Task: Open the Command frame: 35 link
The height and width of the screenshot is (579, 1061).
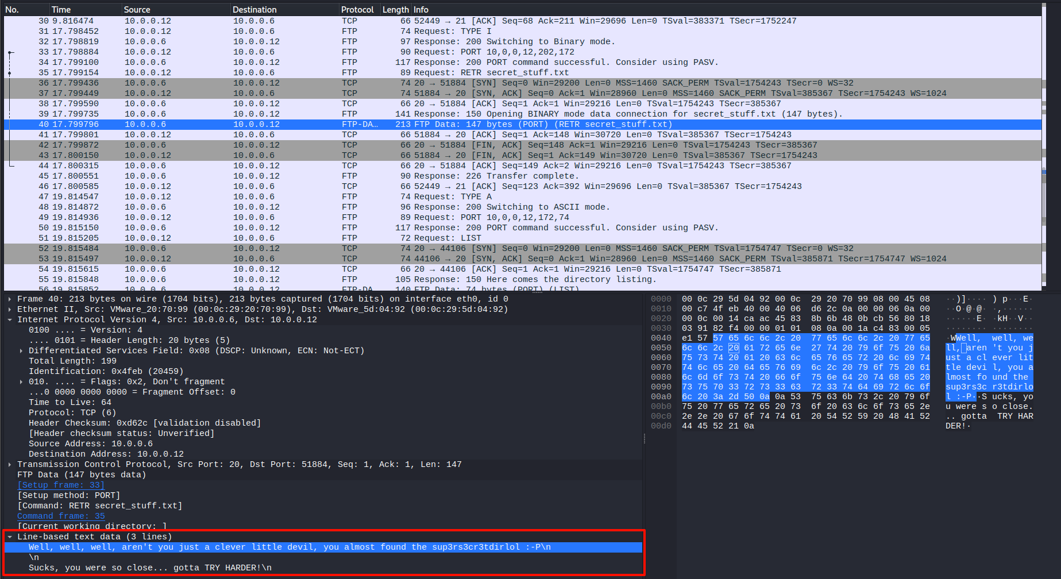Action: (61, 516)
